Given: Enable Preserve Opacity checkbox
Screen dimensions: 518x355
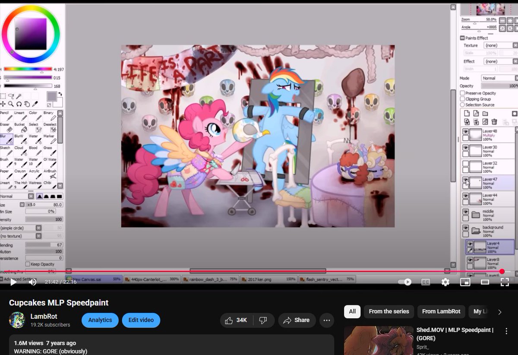Looking at the screenshot, I should [x=462, y=93].
